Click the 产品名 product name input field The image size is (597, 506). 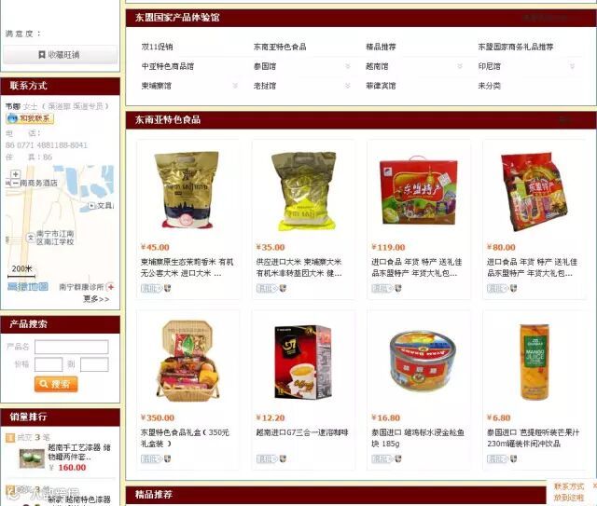click(x=72, y=347)
